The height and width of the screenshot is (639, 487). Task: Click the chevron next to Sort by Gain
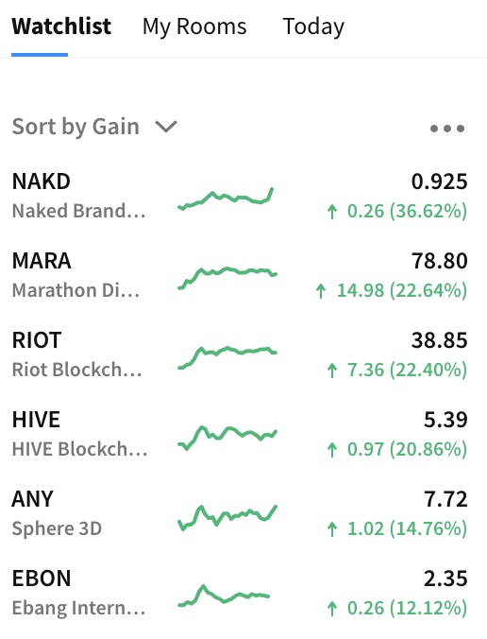point(166,127)
